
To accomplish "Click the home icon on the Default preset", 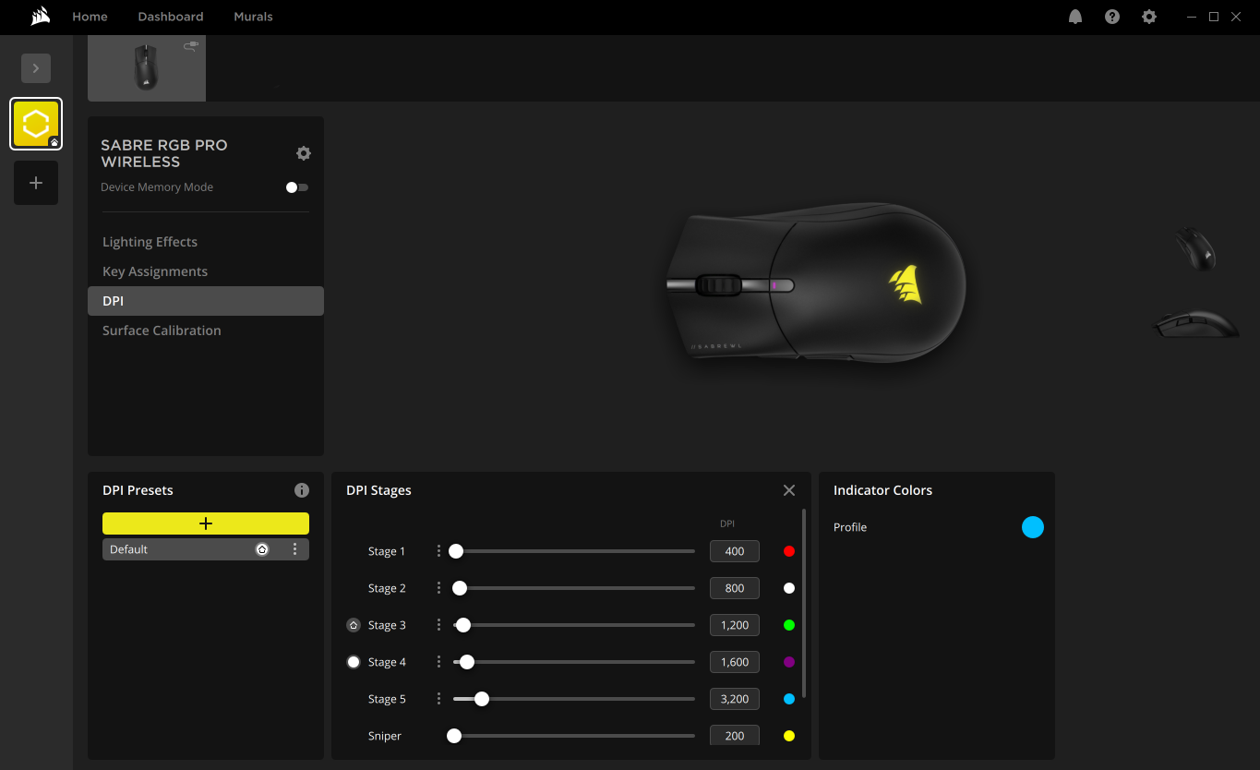I will tap(262, 548).
